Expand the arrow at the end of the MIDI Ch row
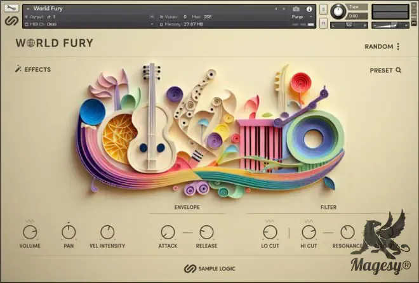Screen dimensions: 419x283 coord(152,24)
